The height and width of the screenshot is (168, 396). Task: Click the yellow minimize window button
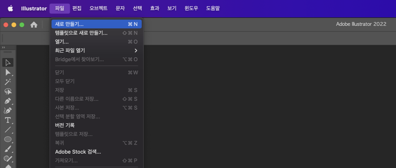click(x=14, y=25)
